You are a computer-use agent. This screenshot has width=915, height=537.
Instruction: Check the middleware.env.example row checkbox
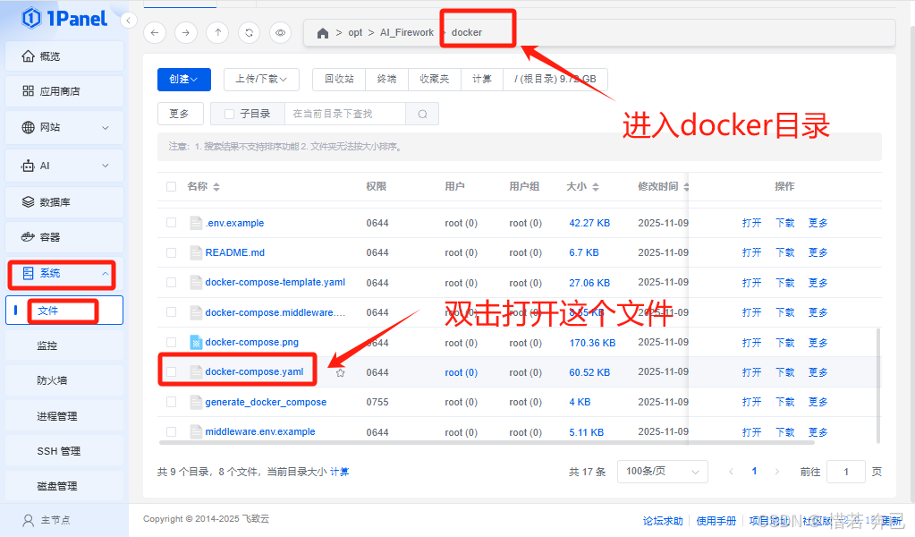tap(171, 432)
